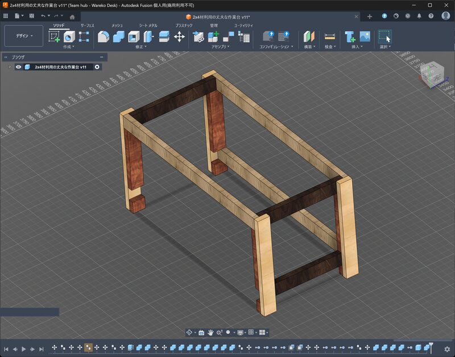This screenshot has height=357, width=455.
Task: Activate the radio button beside 2x4材利用の丈夫な作業台 v11
Action: tap(97, 67)
